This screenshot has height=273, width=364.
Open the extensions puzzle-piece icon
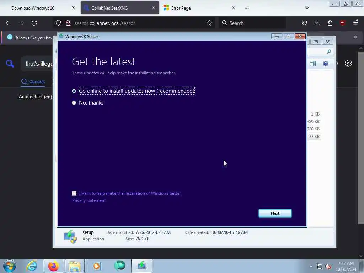pos(330,23)
